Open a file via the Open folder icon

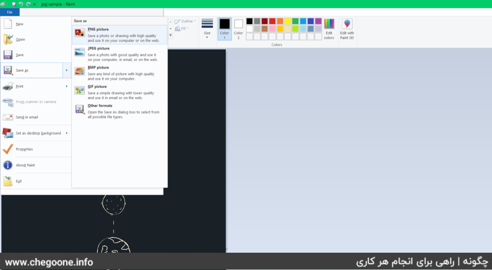[x=8, y=39]
